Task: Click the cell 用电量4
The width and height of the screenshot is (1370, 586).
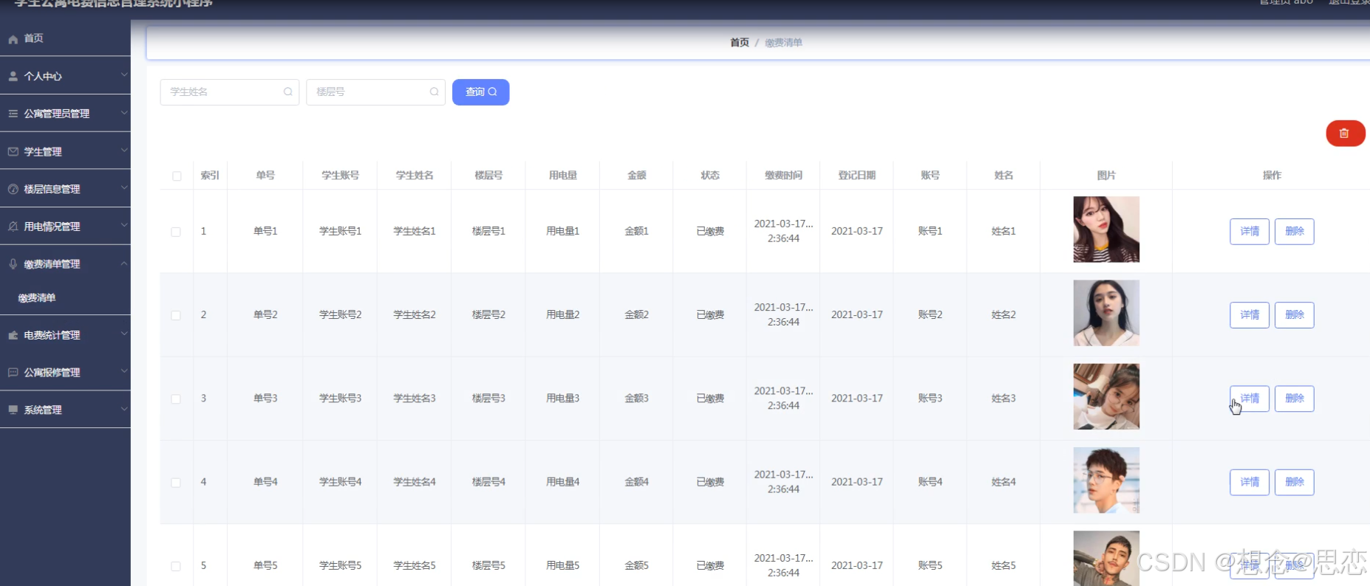Action: click(562, 482)
